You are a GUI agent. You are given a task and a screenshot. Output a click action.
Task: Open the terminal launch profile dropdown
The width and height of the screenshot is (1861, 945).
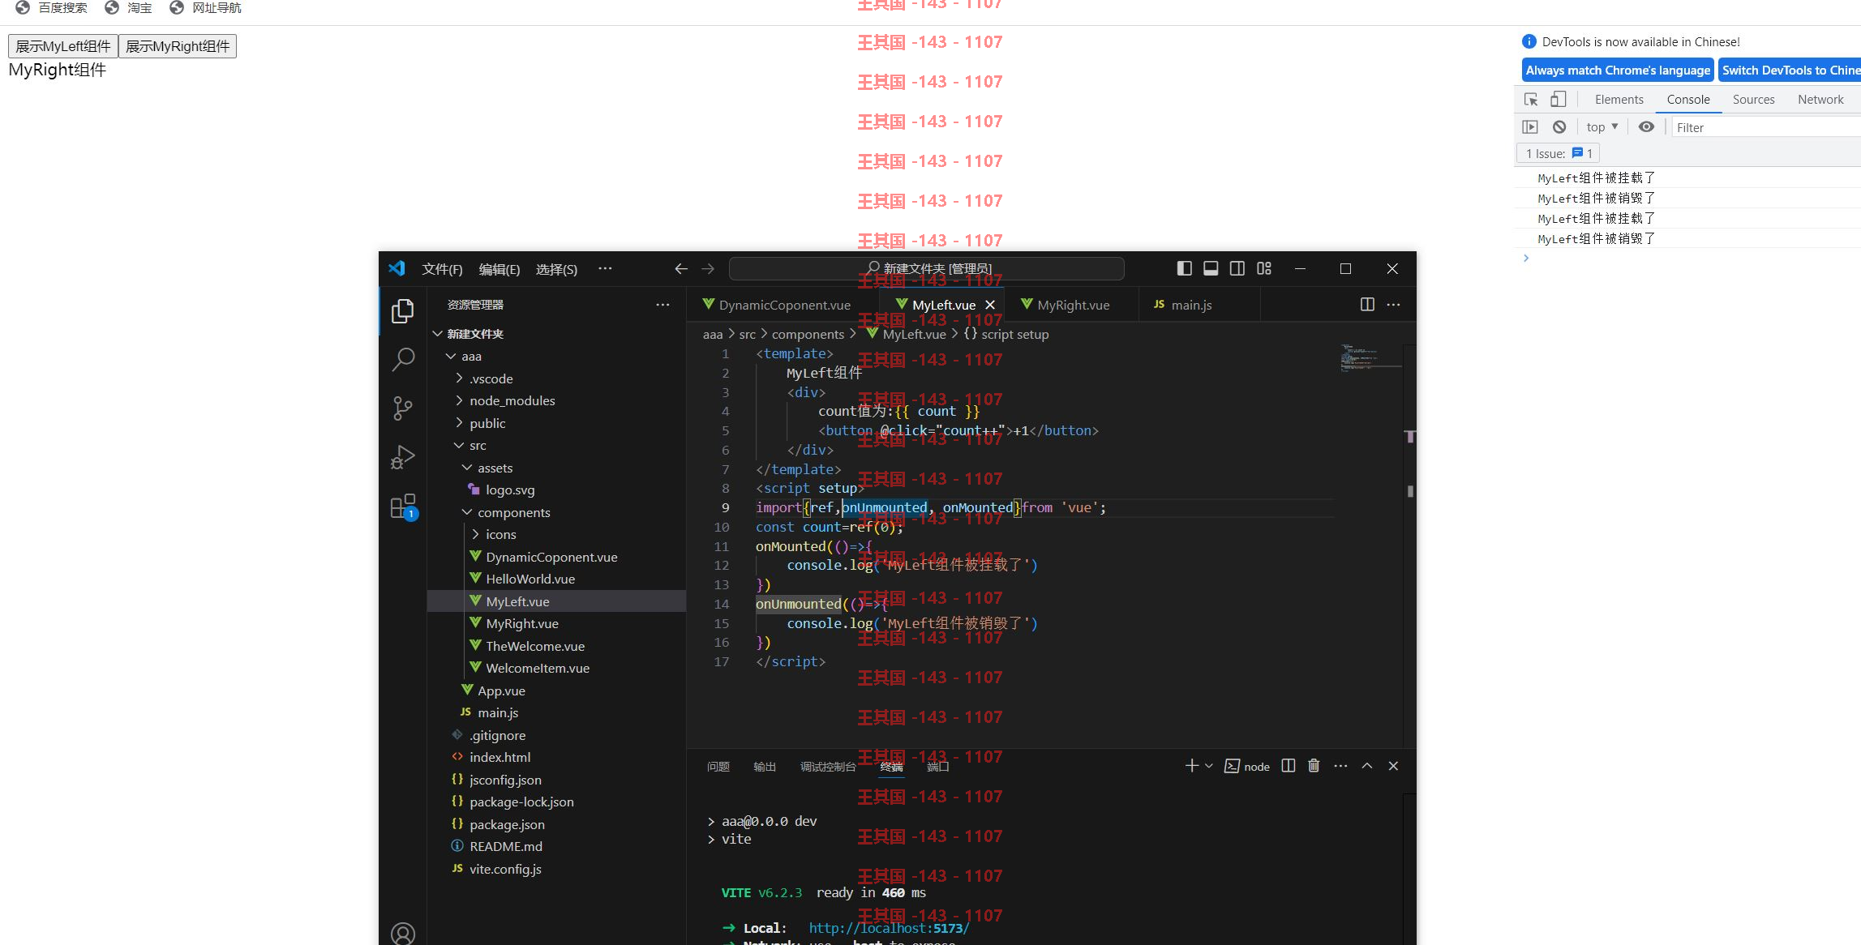coord(1209,766)
